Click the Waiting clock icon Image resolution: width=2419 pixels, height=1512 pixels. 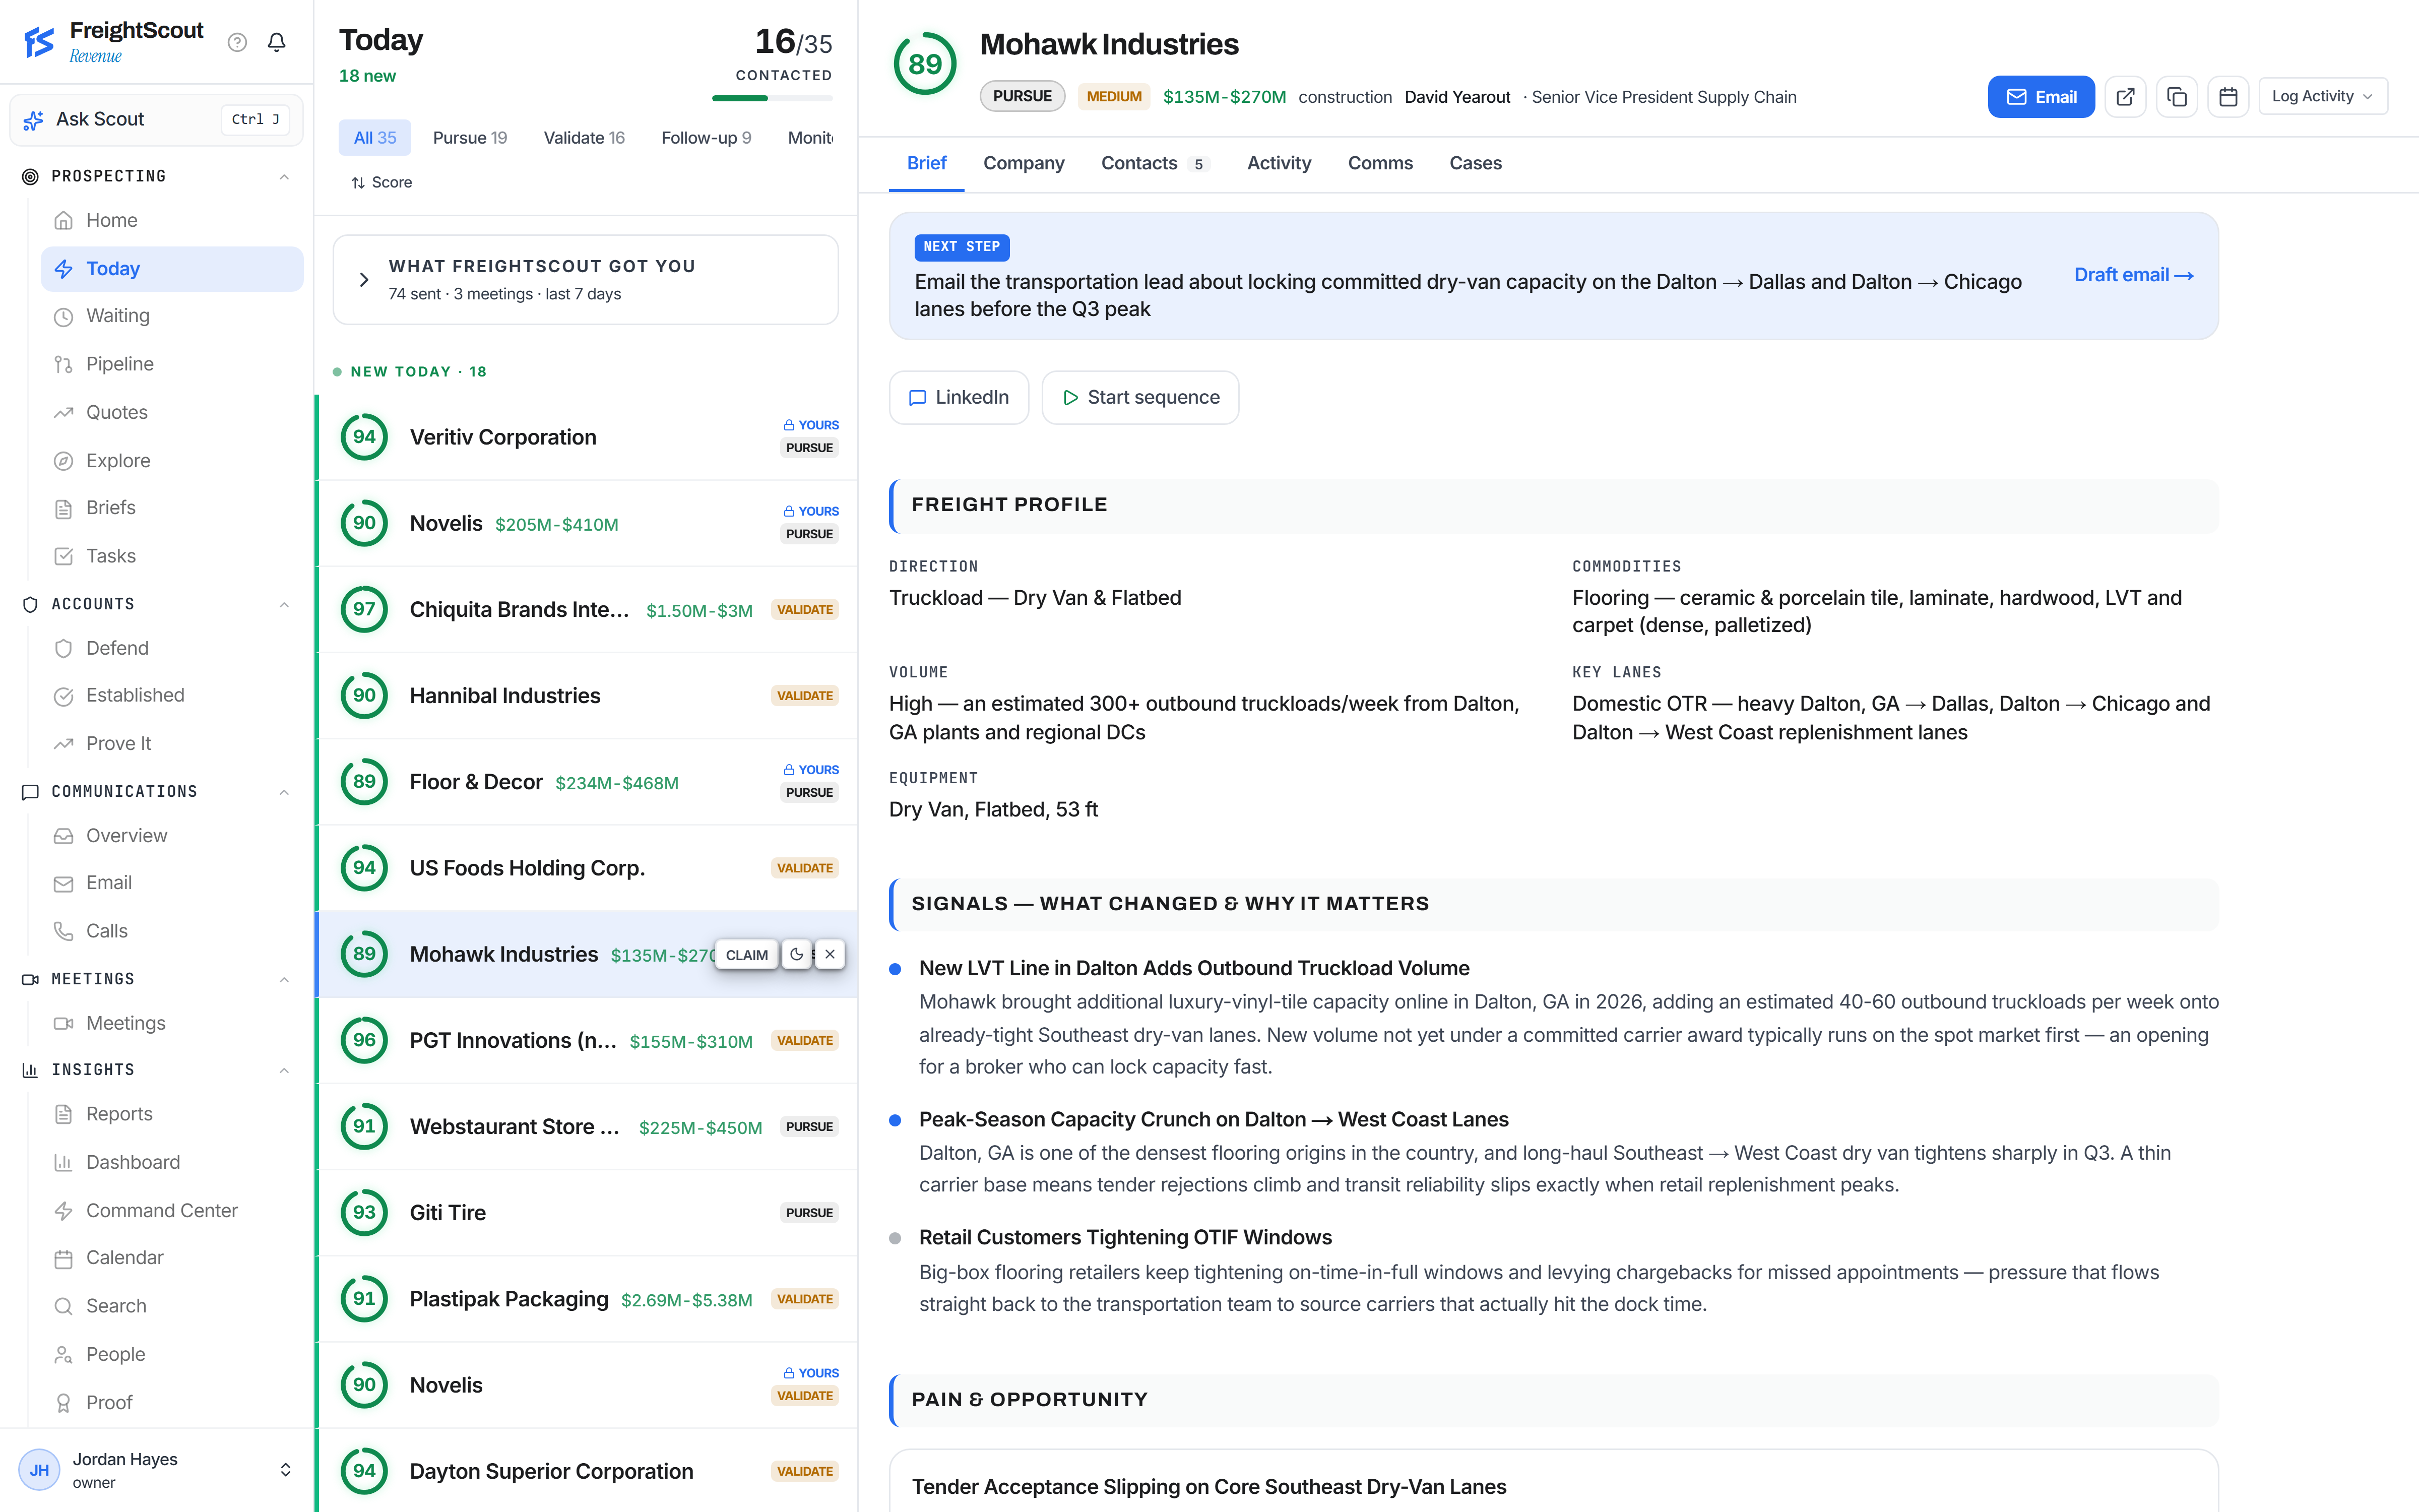coord(63,316)
